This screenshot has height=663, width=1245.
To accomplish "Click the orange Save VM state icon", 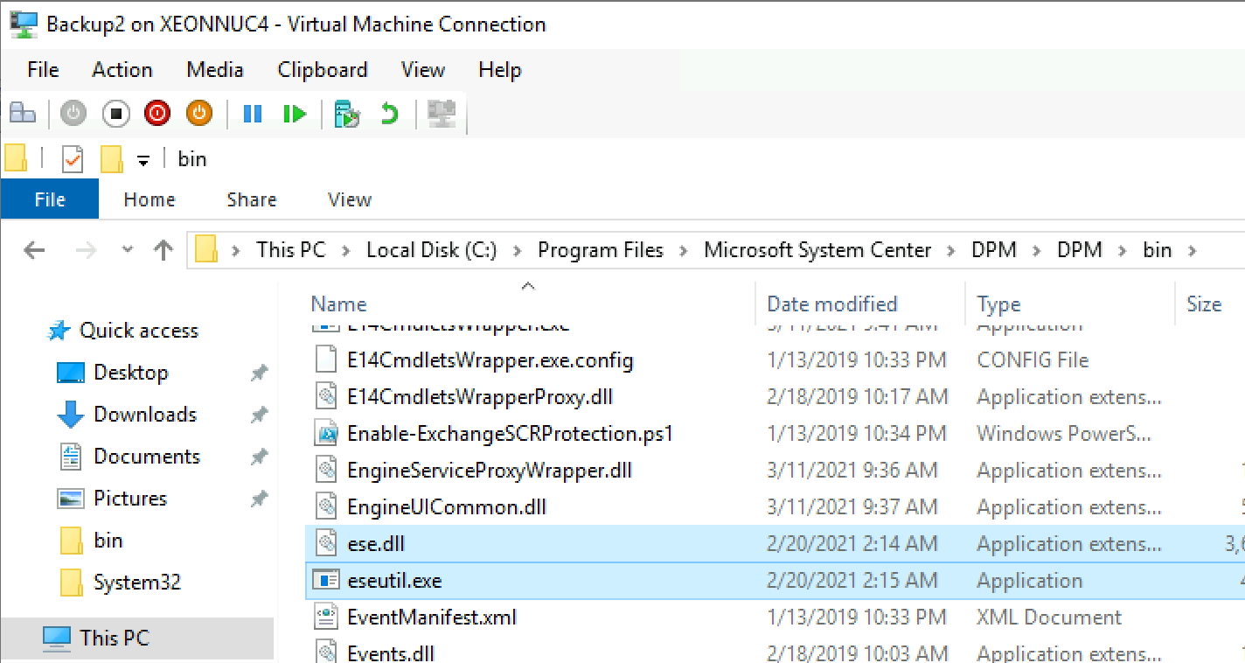I will (x=199, y=114).
